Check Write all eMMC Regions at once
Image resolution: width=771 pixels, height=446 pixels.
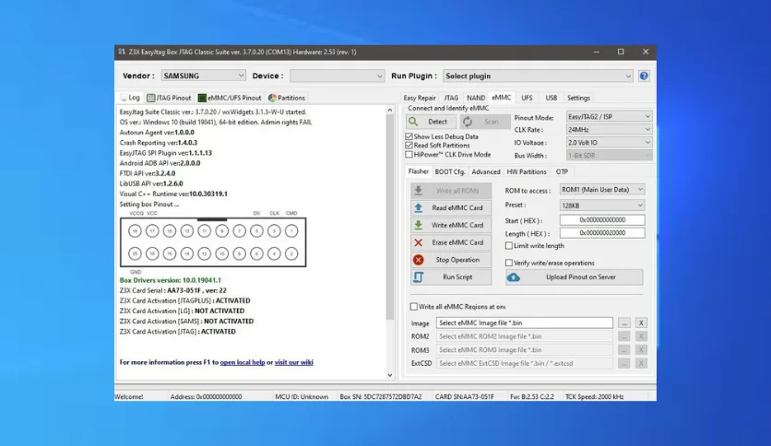(x=414, y=307)
